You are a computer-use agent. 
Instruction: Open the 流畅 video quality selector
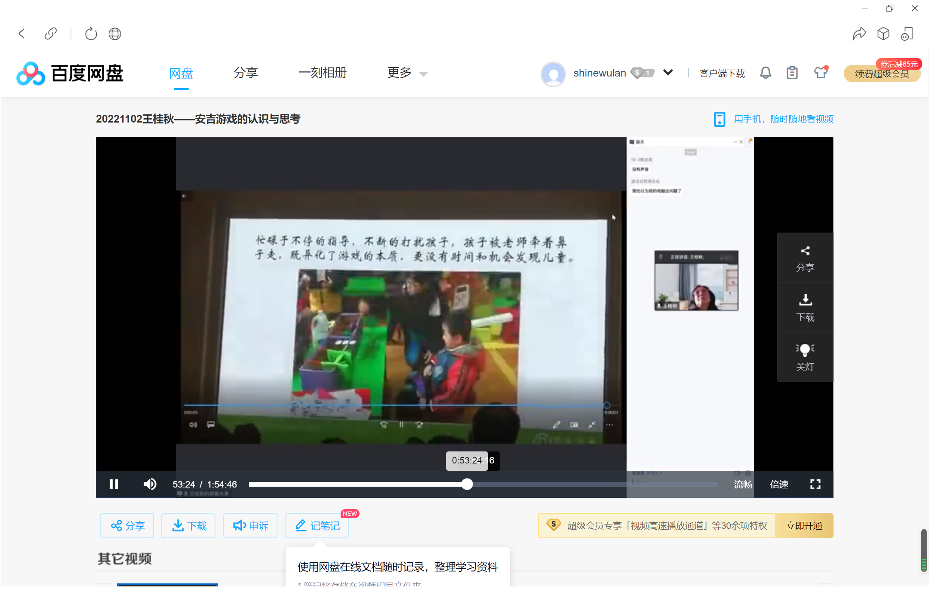tap(743, 484)
